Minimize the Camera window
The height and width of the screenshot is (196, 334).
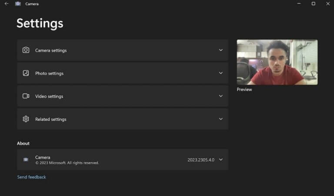click(299, 3)
